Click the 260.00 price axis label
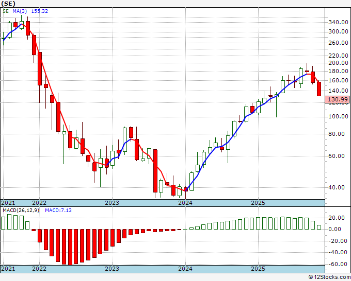This screenshot has height=281, width=351. click(338, 43)
